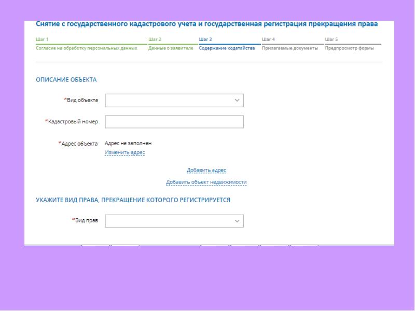Open the Шаг 2 Данные о заявителе step
This screenshot has width=415, height=311.
[x=171, y=48]
